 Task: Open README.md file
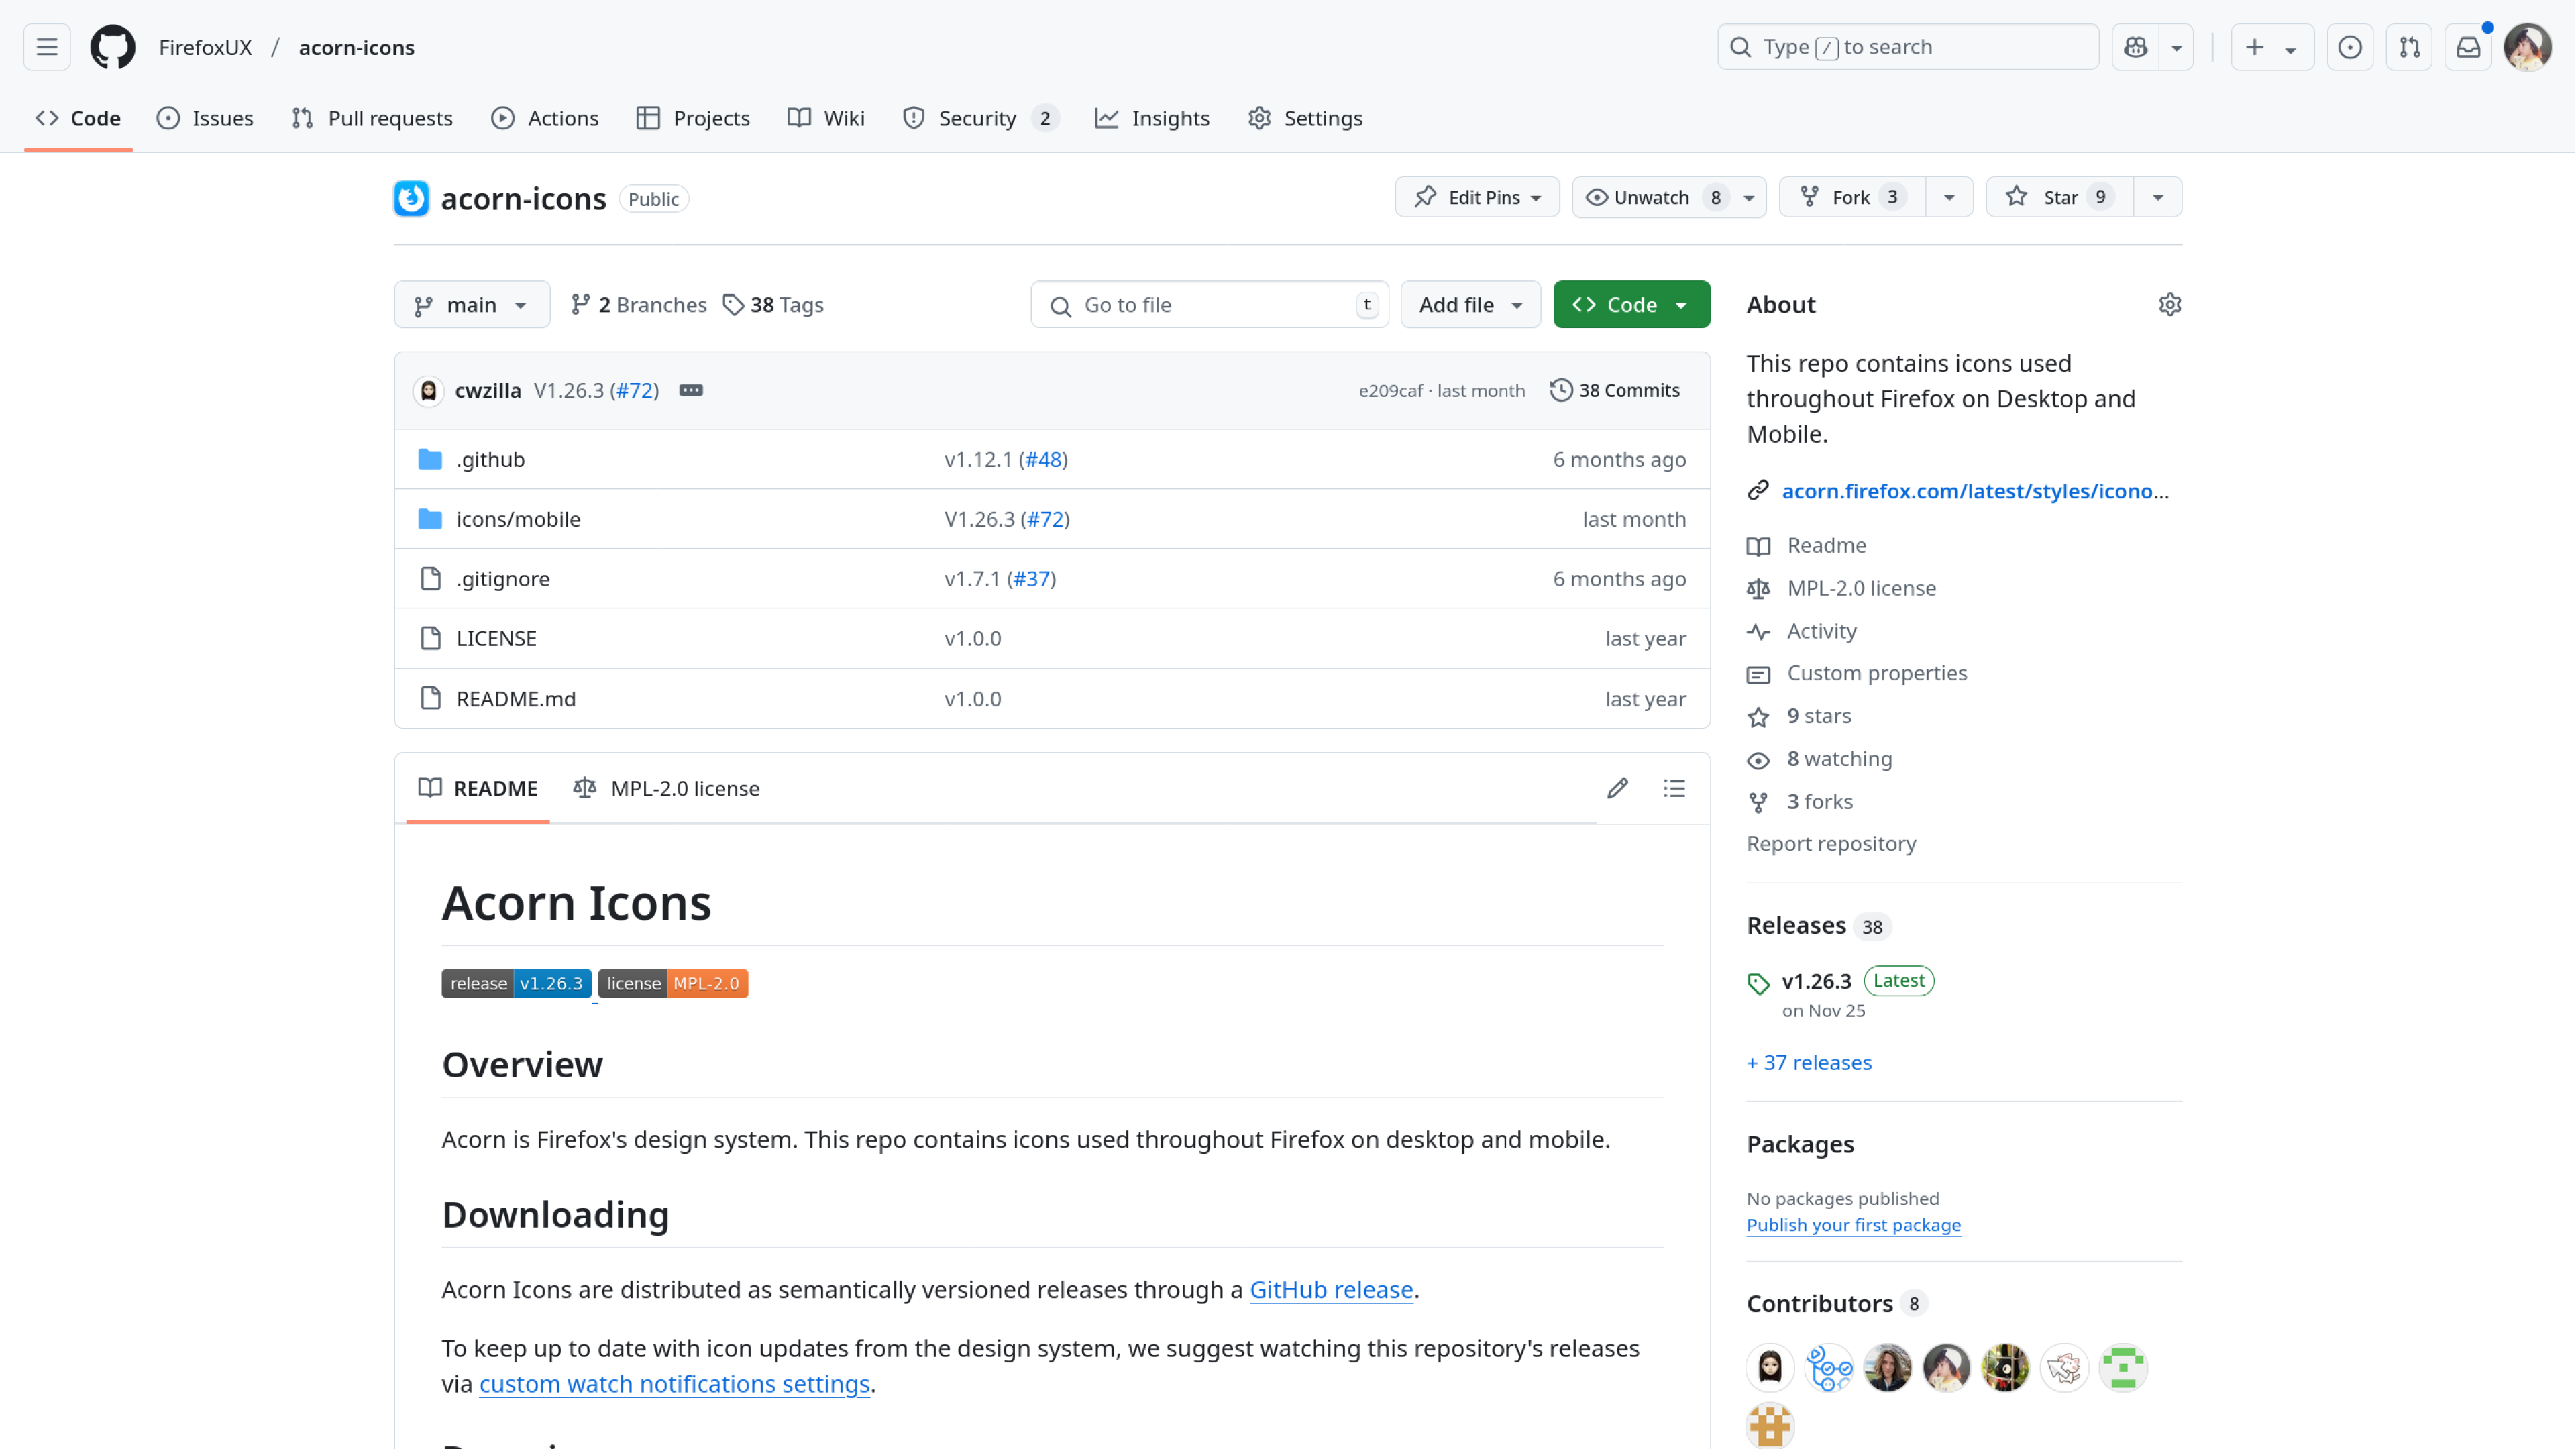(516, 699)
